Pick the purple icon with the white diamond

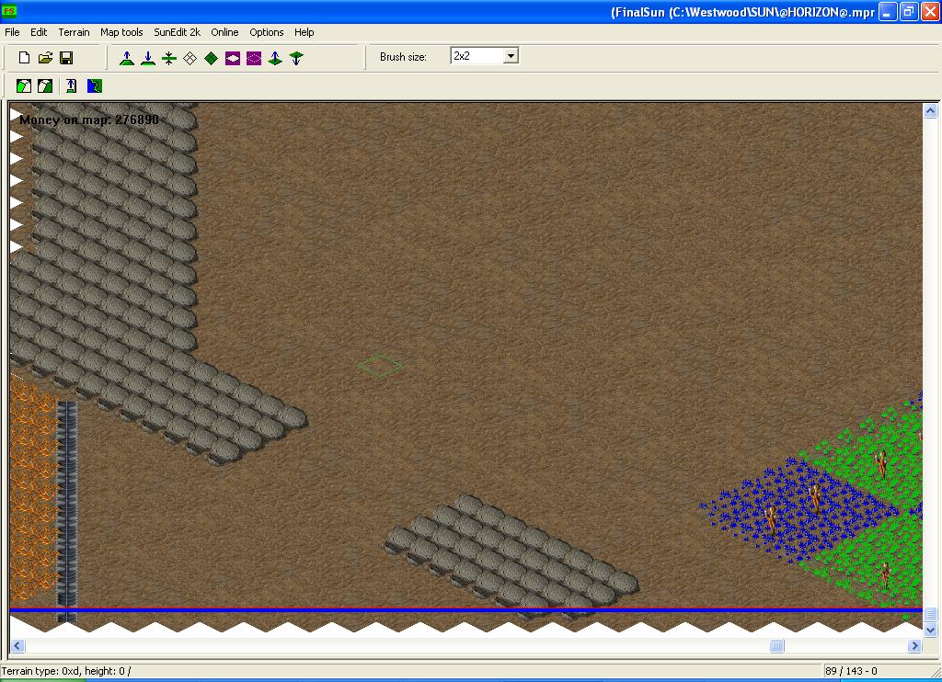click(x=233, y=58)
